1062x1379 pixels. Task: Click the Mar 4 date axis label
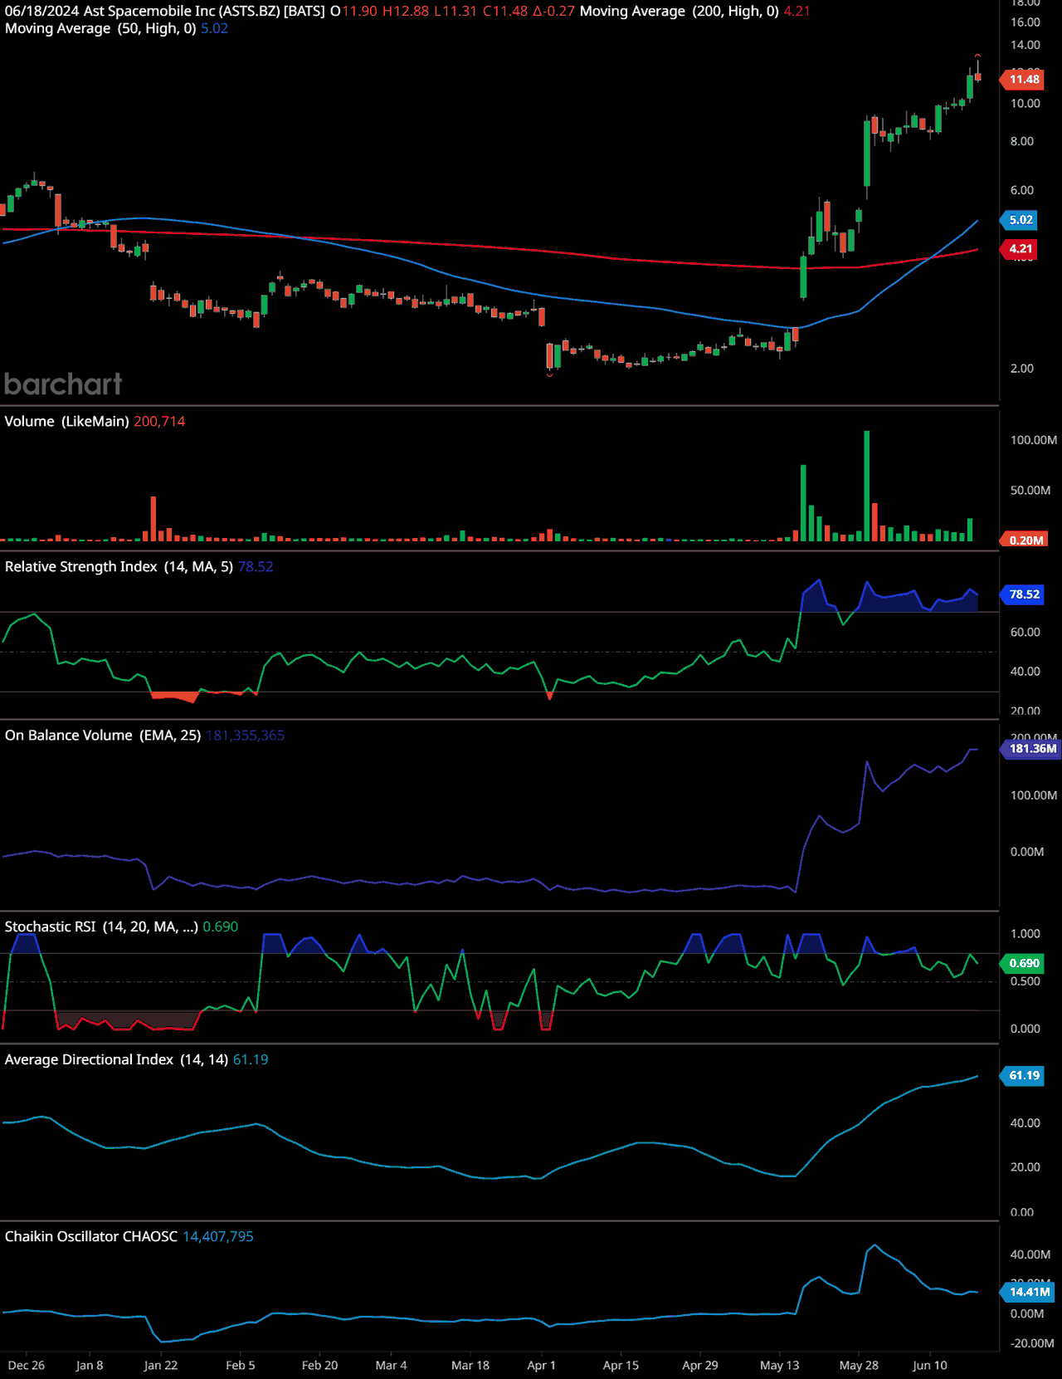pos(392,1366)
